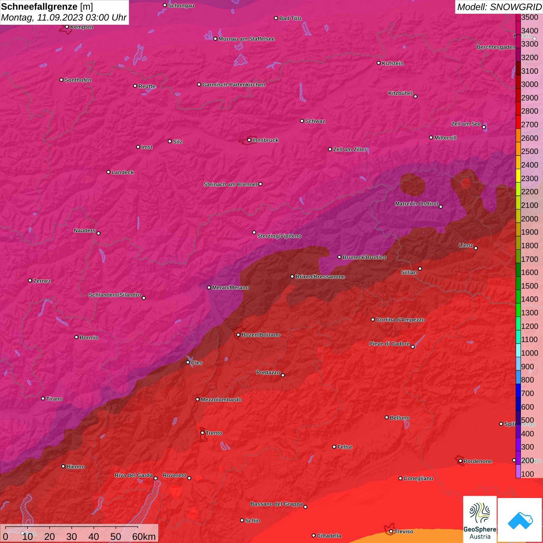Click the Murnau am Staffelsee label

point(247,39)
